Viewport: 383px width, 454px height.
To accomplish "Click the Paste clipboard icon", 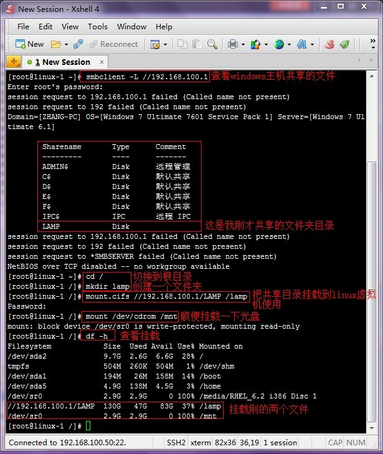I will point(197,44).
